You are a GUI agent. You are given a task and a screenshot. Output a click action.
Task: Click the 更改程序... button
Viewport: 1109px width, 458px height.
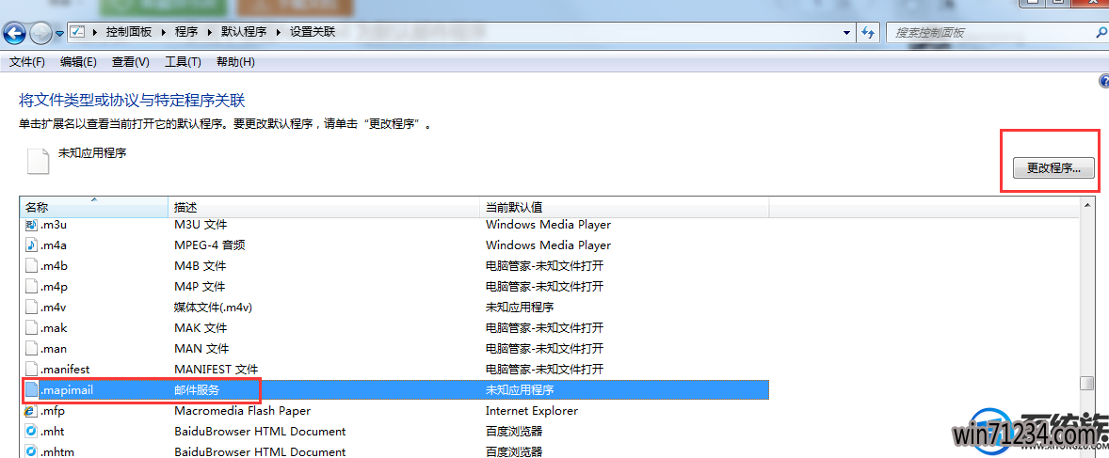(x=1053, y=168)
